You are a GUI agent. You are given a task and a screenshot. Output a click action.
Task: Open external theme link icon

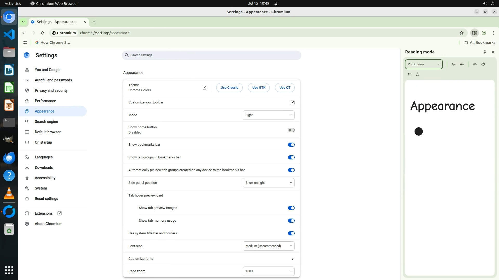click(x=205, y=88)
